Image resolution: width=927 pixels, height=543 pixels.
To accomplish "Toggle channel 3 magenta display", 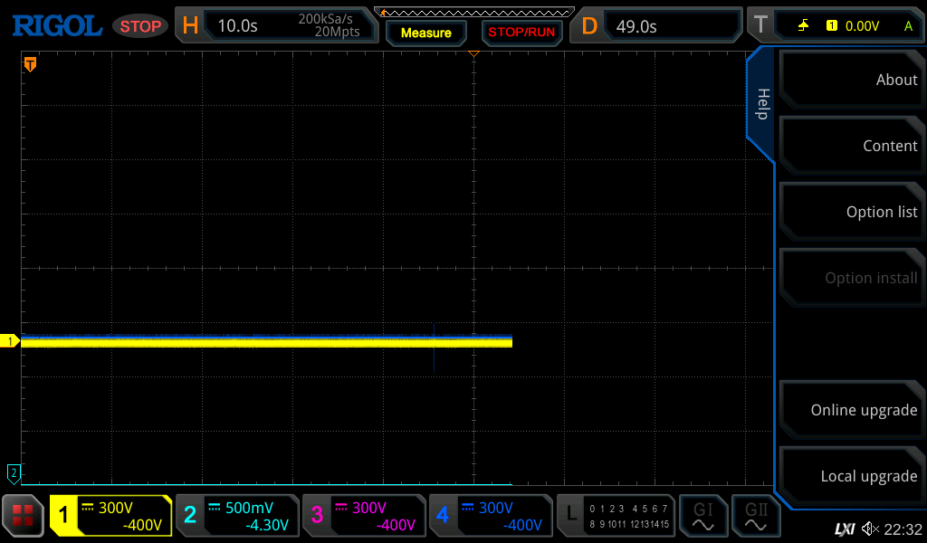I will (364, 516).
